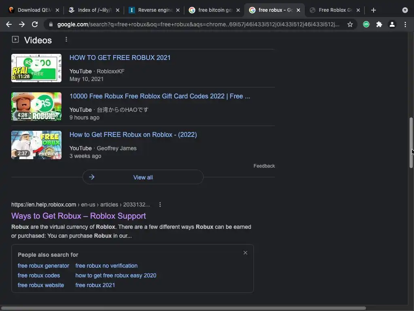Open the Chrome three-dot menu

click(x=405, y=24)
